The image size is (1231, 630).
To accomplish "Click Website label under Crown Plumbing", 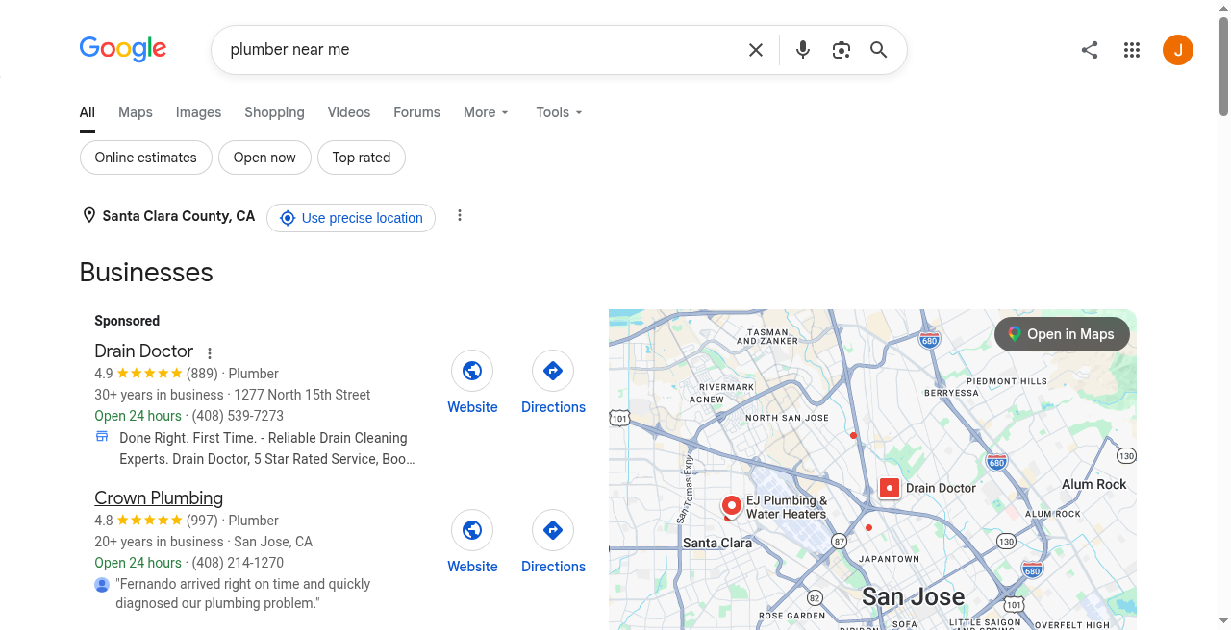I will 472,567.
